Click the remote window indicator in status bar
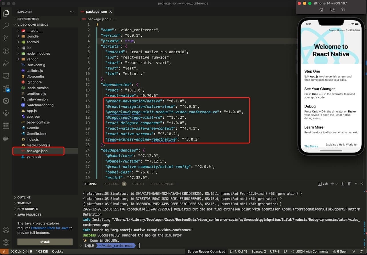The width and height of the screenshot is (367, 255). 4,252
